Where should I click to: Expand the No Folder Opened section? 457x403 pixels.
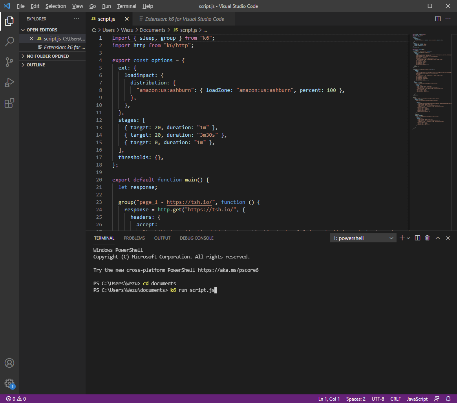click(x=47, y=56)
